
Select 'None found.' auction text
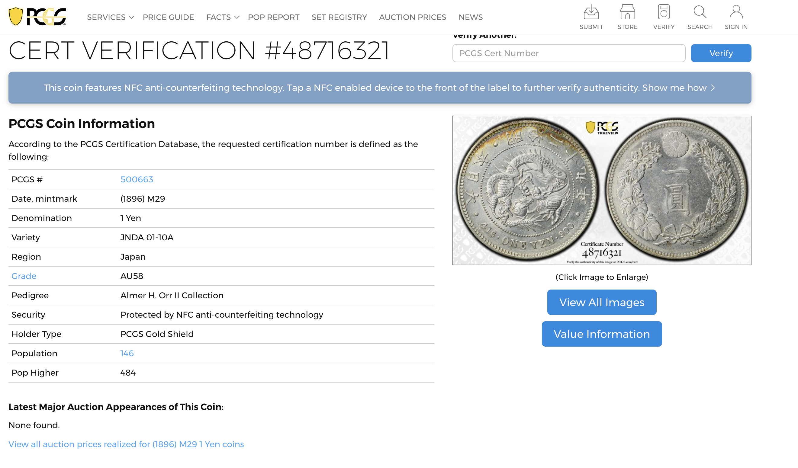click(34, 425)
